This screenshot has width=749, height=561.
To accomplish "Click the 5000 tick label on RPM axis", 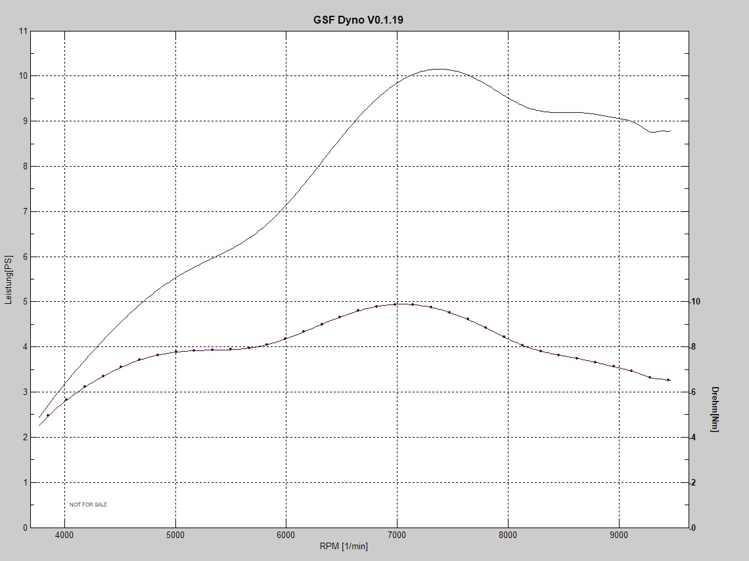I will point(175,535).
